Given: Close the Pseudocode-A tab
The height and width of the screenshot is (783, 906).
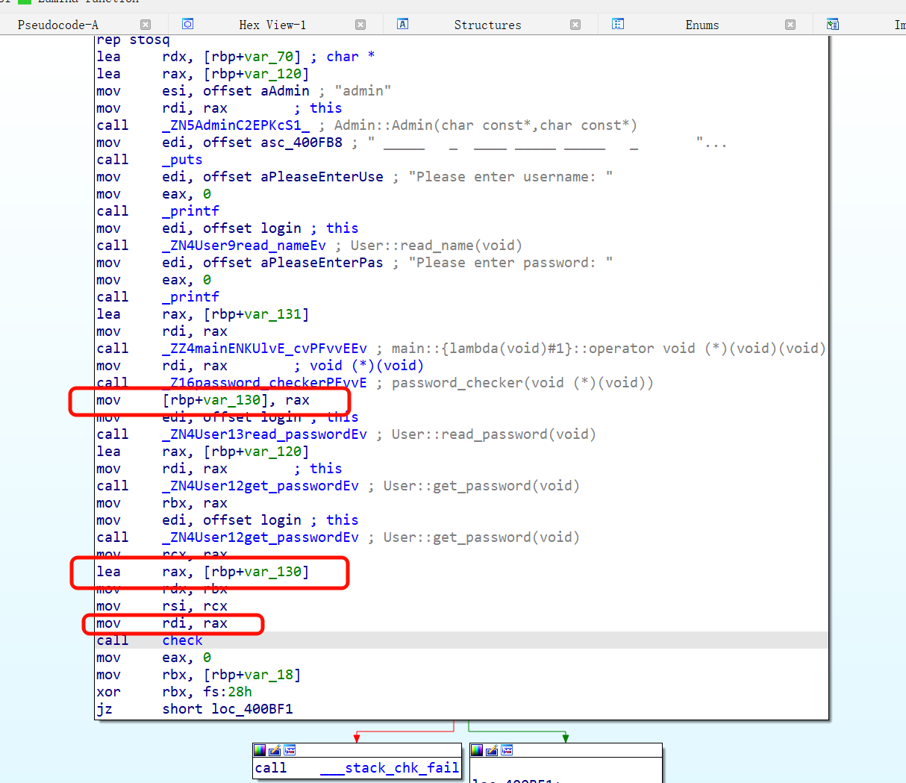Looking at the screenshot, I should (146, 25).
